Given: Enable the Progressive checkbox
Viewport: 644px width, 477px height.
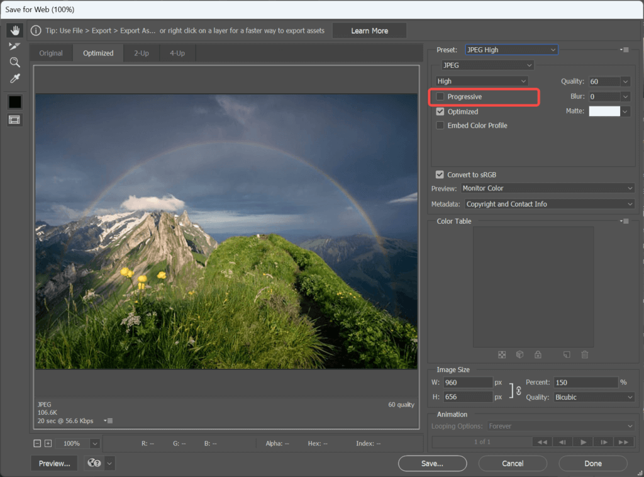Looking at the screenshot, I should point(440,96).
